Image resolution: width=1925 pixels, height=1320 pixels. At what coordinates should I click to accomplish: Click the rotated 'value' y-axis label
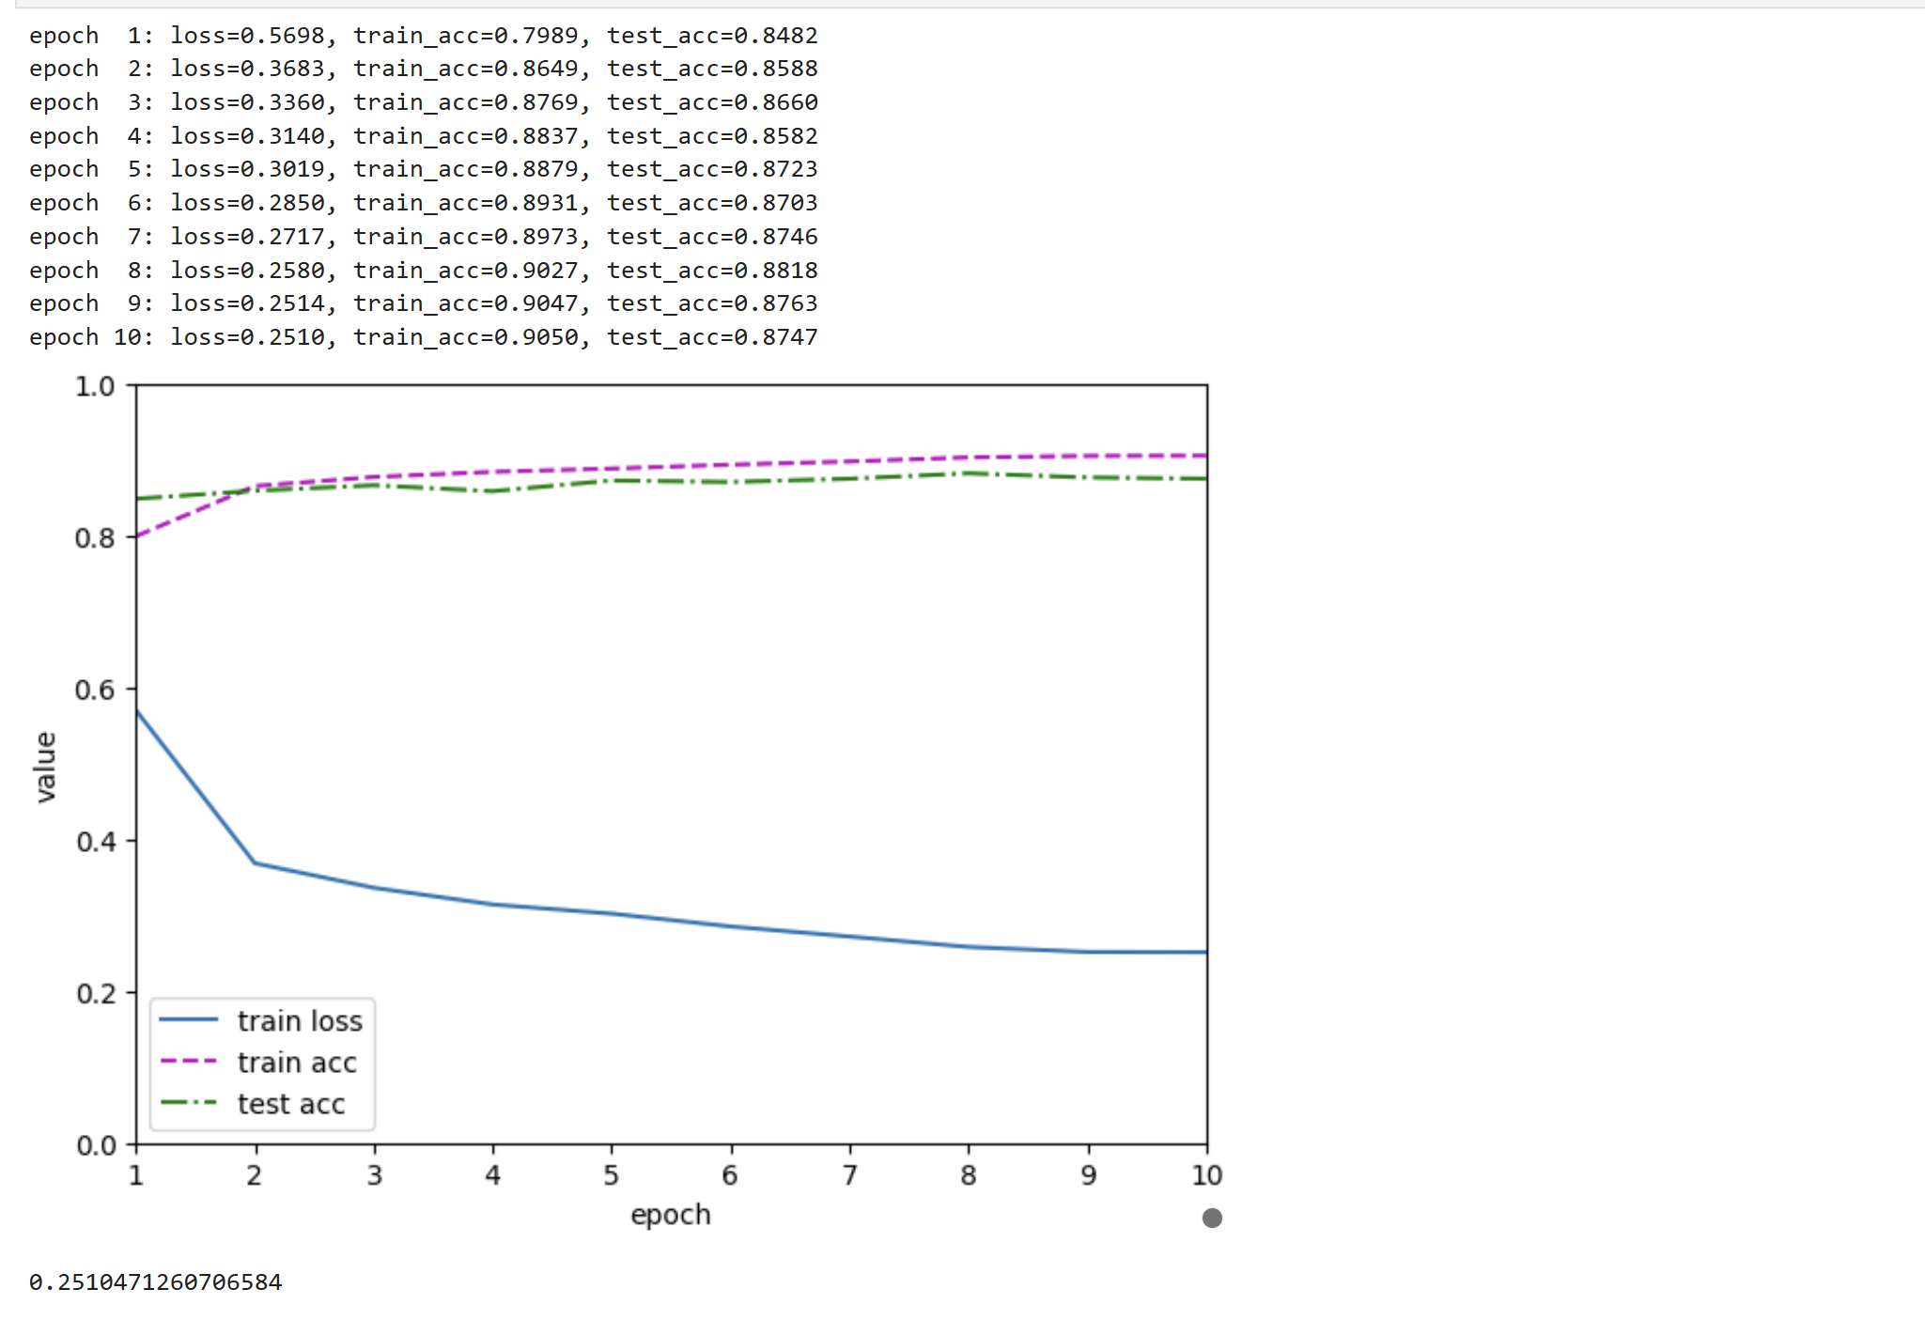coord(45,767)
